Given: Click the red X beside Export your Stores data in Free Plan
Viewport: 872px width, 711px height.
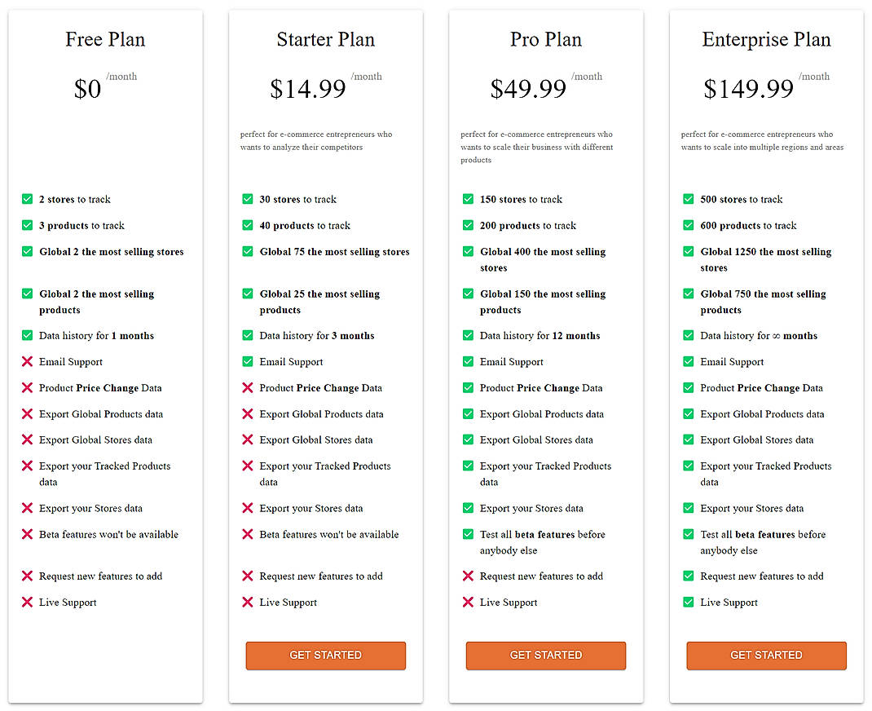Looking at the screenshot, I should click(26, 508).
